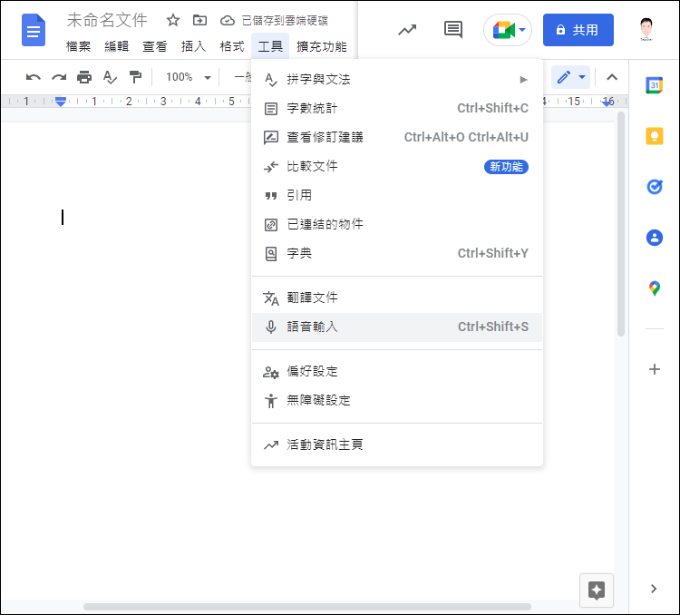Viewport: 680px width, 615px height.
Task: Run spelling and grammar check from toolbar
Action: pyautogui.click(x=110, y=77)
